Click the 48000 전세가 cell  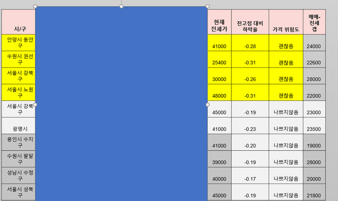pyautogui.click(x=220, y=93)
